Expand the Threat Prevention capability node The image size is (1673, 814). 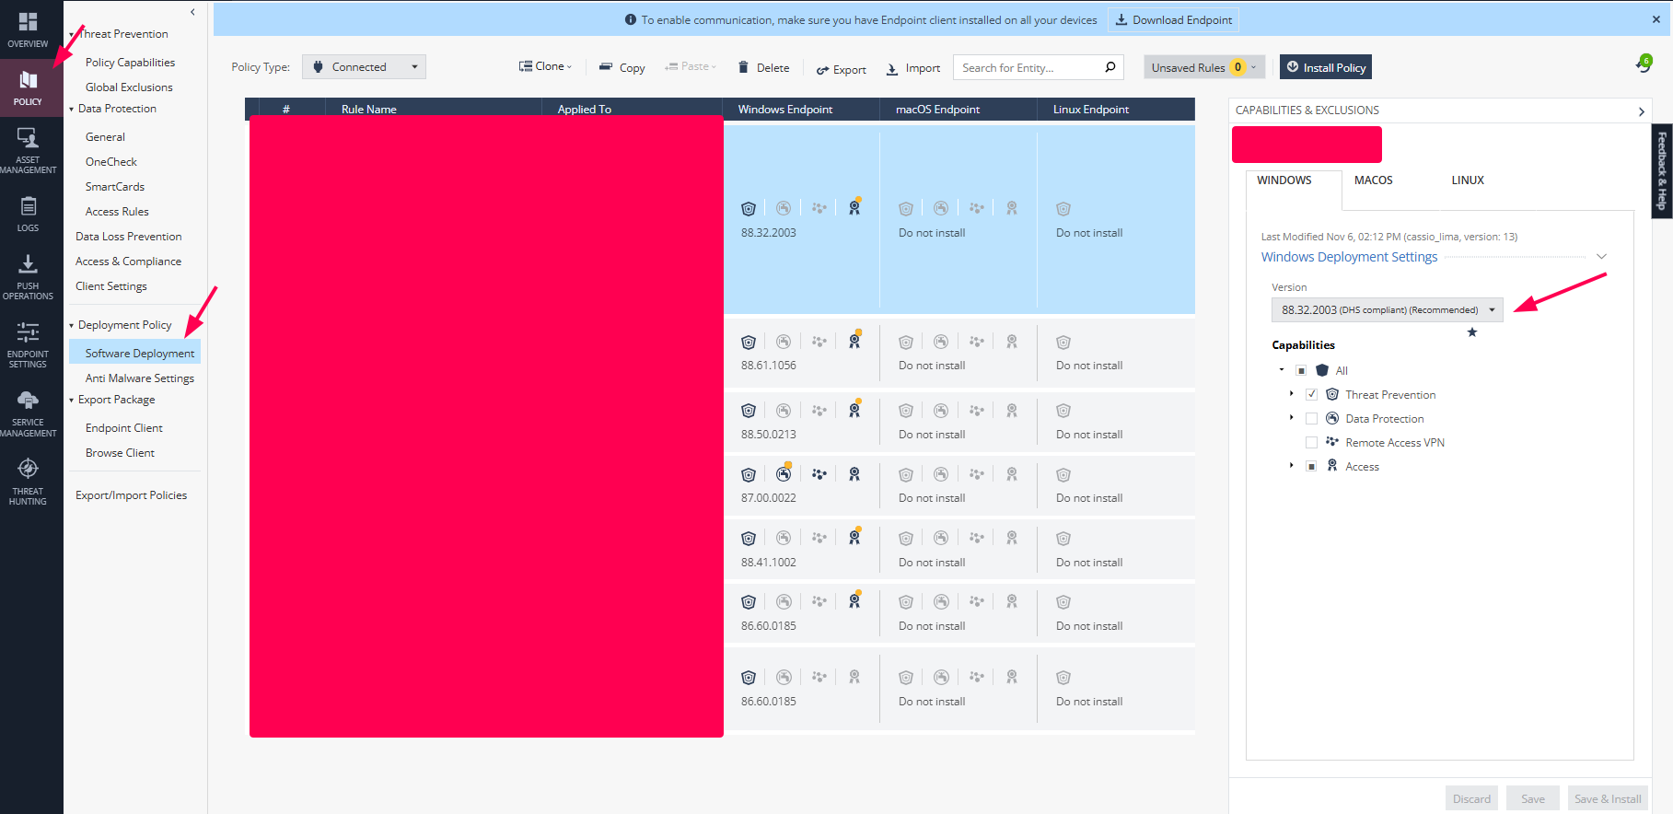pos(1291,393)
